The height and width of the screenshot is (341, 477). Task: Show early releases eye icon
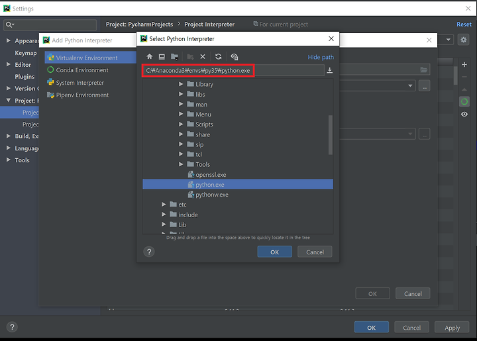(464, 115)
